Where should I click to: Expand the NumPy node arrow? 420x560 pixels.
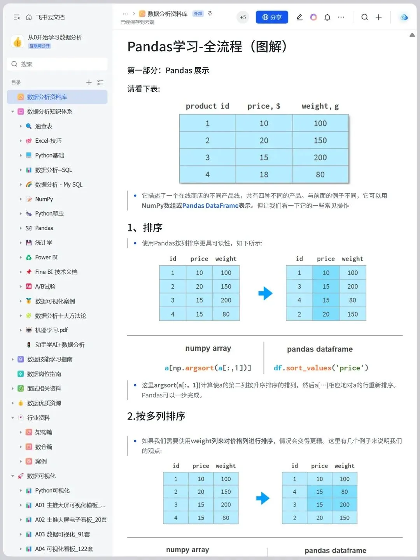click(x=21, y=199)
